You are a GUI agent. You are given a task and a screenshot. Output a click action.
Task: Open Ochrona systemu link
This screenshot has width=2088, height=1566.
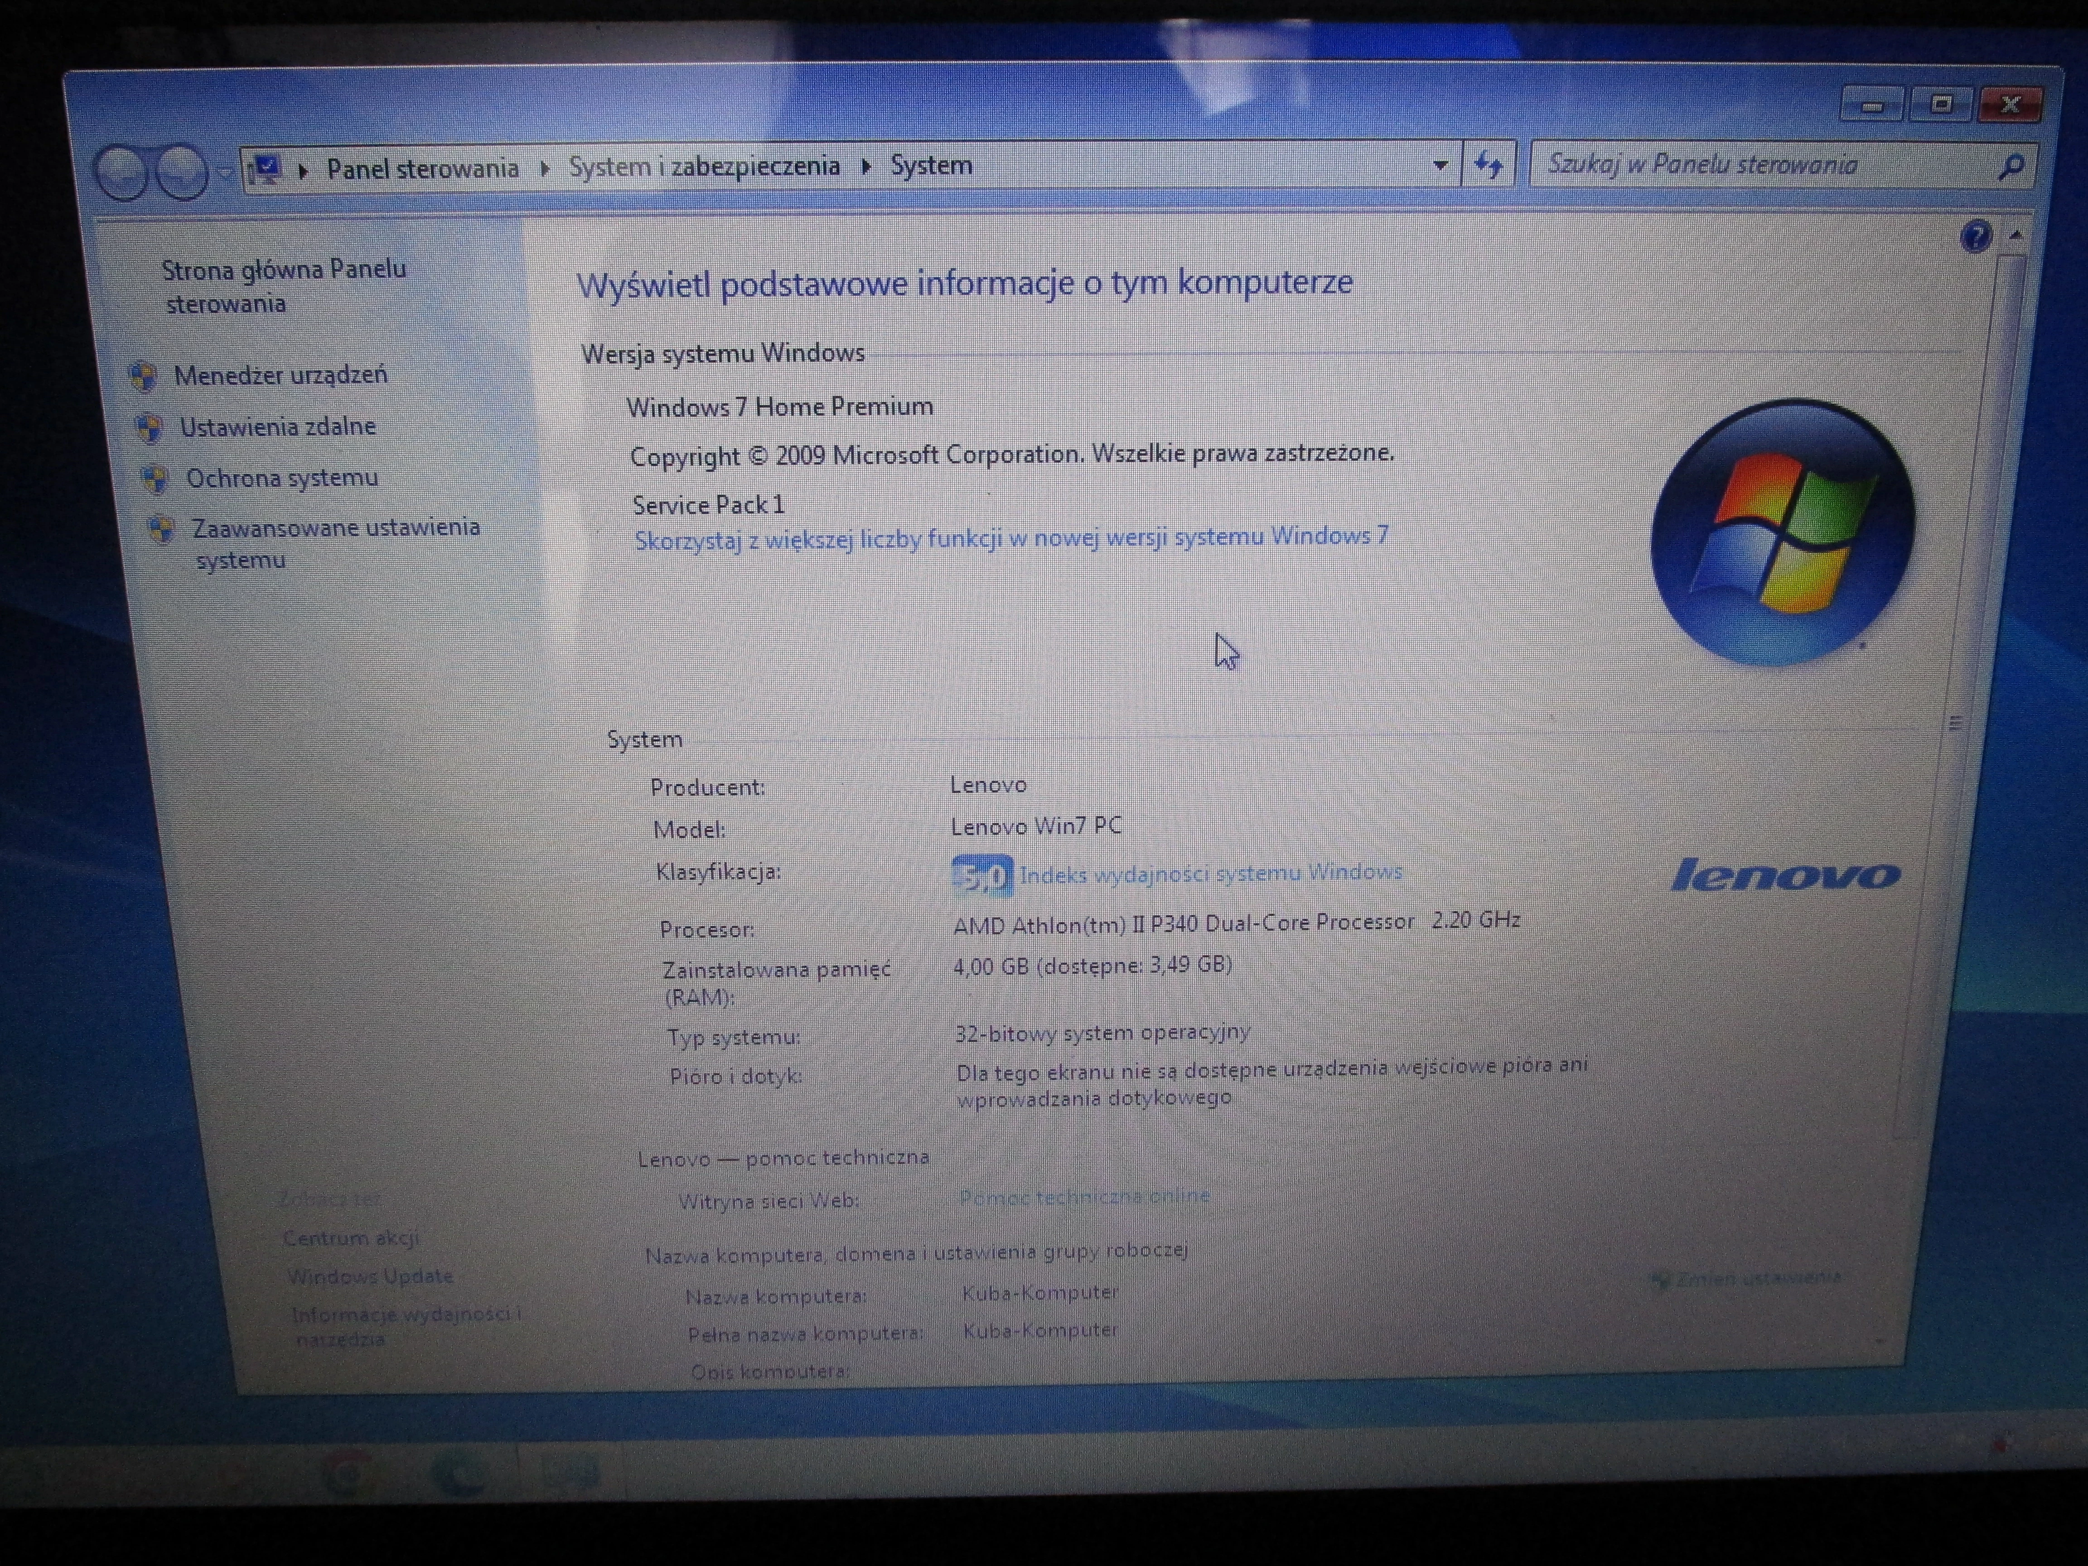pyautogui.click(x=282, y=478)
